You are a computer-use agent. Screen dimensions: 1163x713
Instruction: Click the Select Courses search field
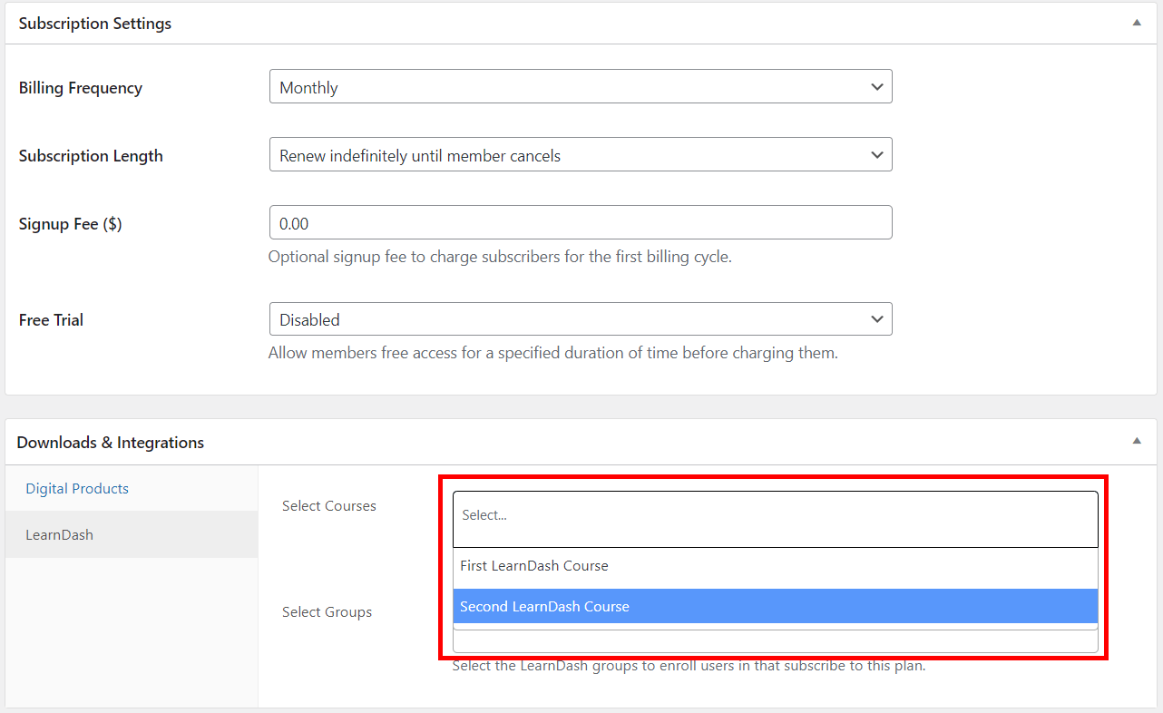click(776, 519)
